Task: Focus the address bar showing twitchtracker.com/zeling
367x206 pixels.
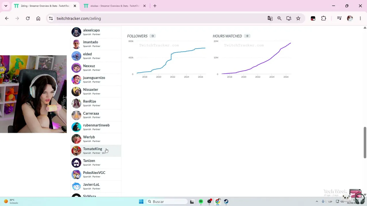Action: 161,18
